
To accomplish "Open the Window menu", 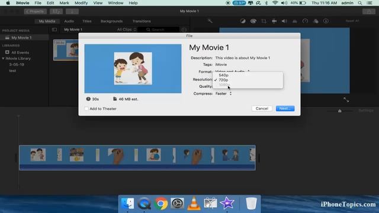I will [115, 3].
